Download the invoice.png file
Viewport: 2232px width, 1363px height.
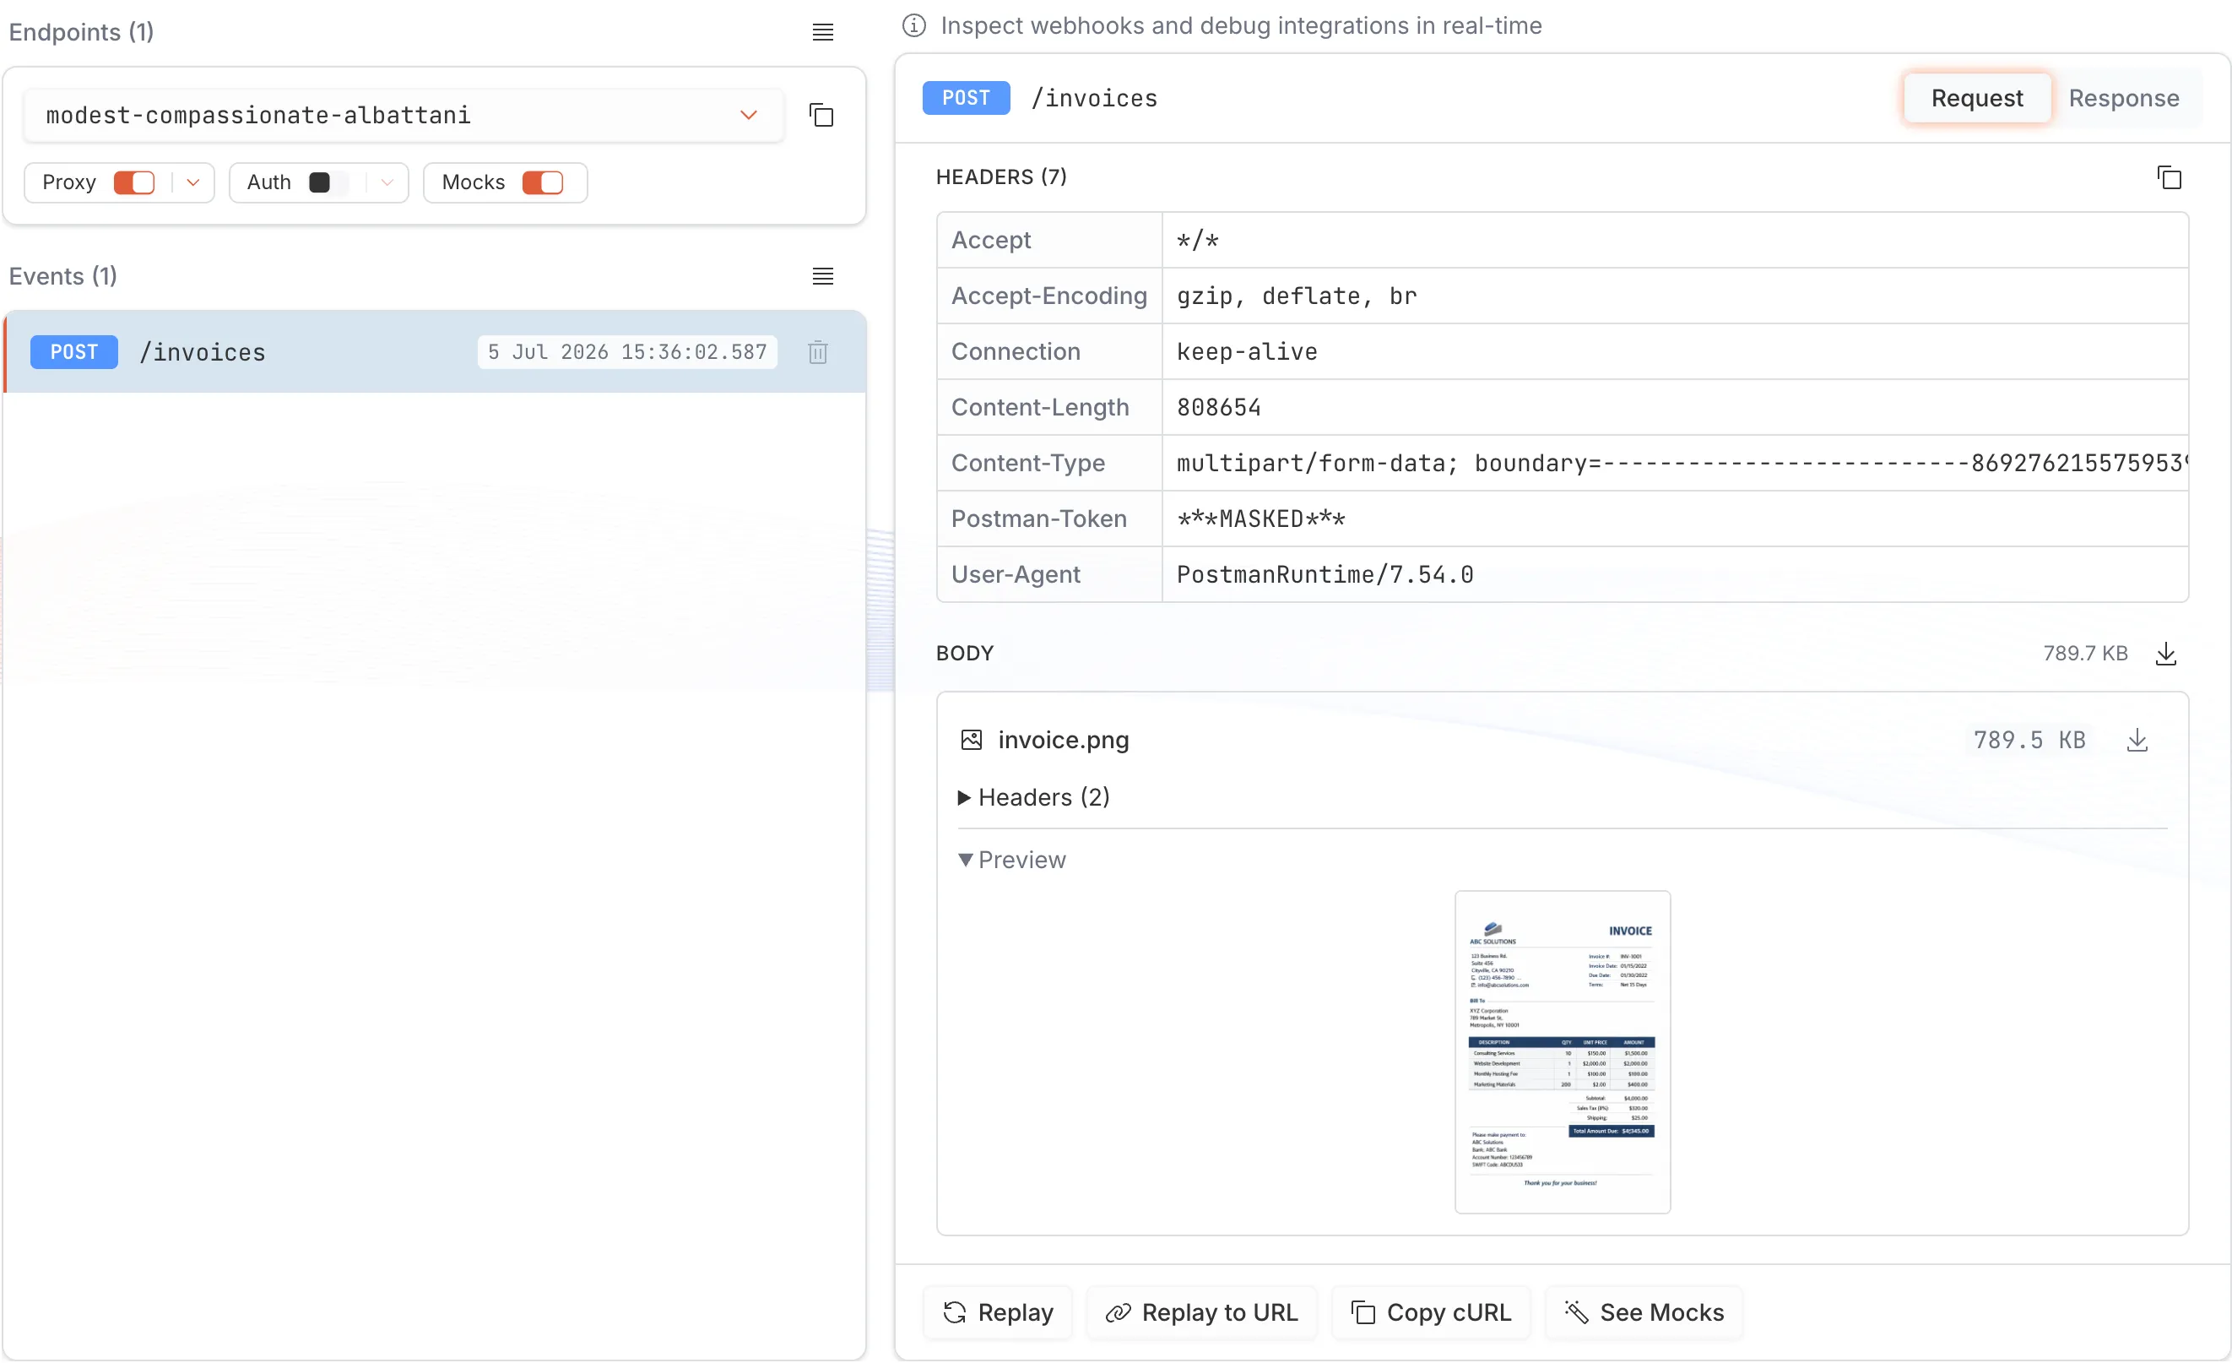pos(2136,741)
